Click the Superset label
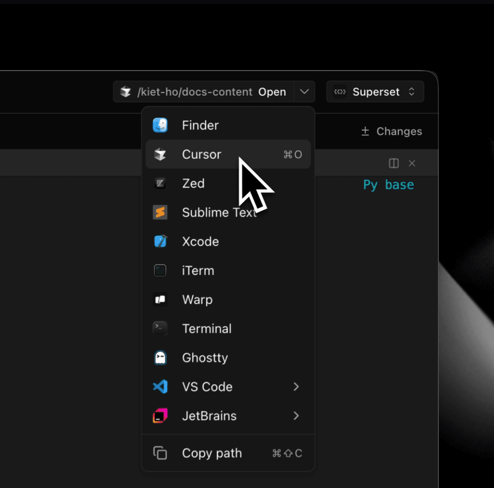The width and height of the screenshot is (494, 488). [376, 92]
